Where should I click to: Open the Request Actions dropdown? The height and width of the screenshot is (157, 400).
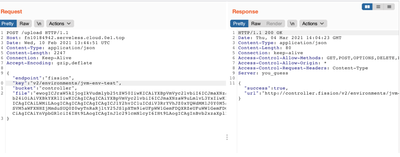[x=60, y=24]
